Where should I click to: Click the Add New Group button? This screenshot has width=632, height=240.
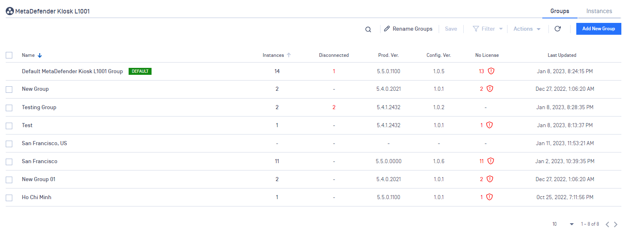click(x=599, y=29)
